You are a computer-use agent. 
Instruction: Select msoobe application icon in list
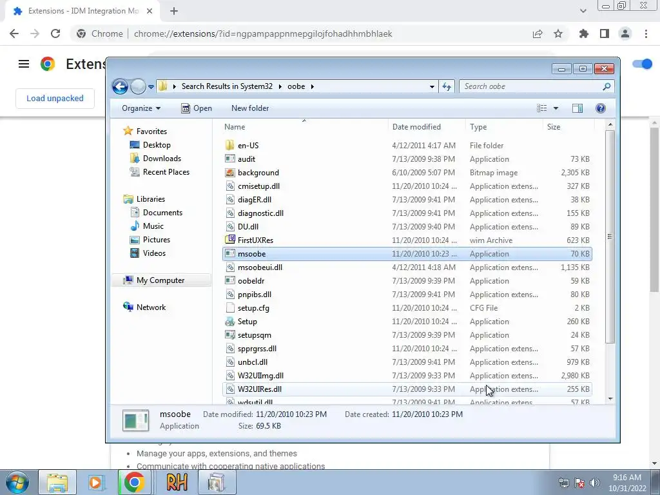click(230, 253)
